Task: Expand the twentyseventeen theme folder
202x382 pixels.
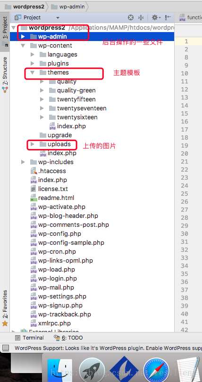Action: pos(42,108)
